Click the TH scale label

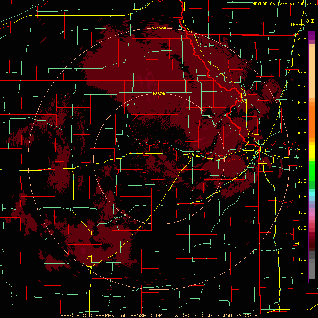click(304, 275)
